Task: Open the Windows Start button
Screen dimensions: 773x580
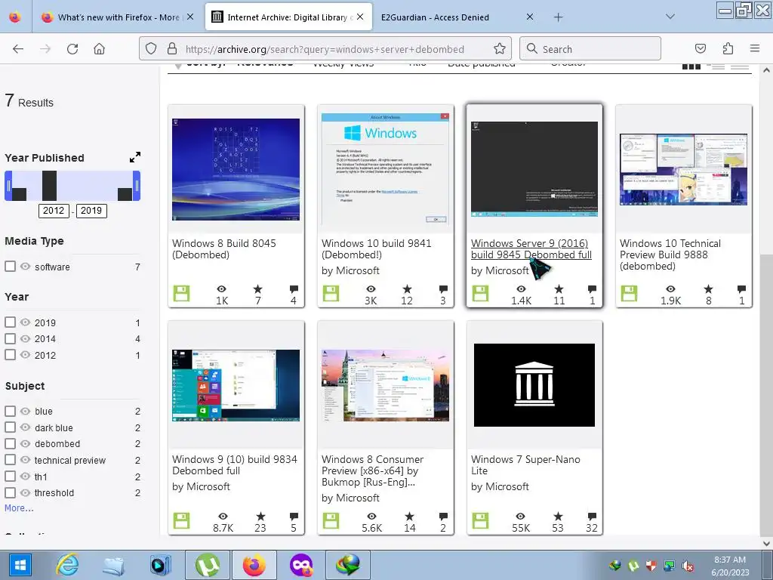Action: [x=20, y=565]
